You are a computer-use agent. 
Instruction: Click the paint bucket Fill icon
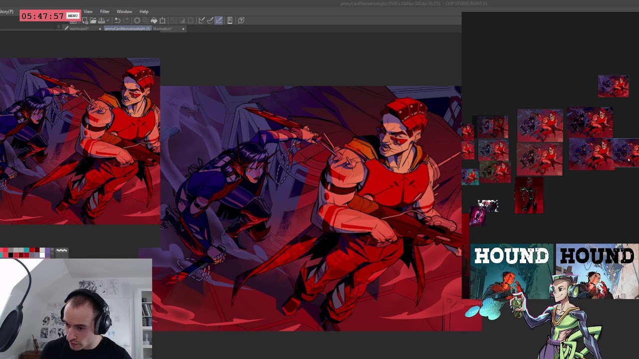(154, 20)
